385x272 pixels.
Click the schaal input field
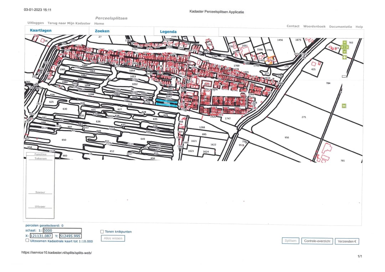coord(62,231)
